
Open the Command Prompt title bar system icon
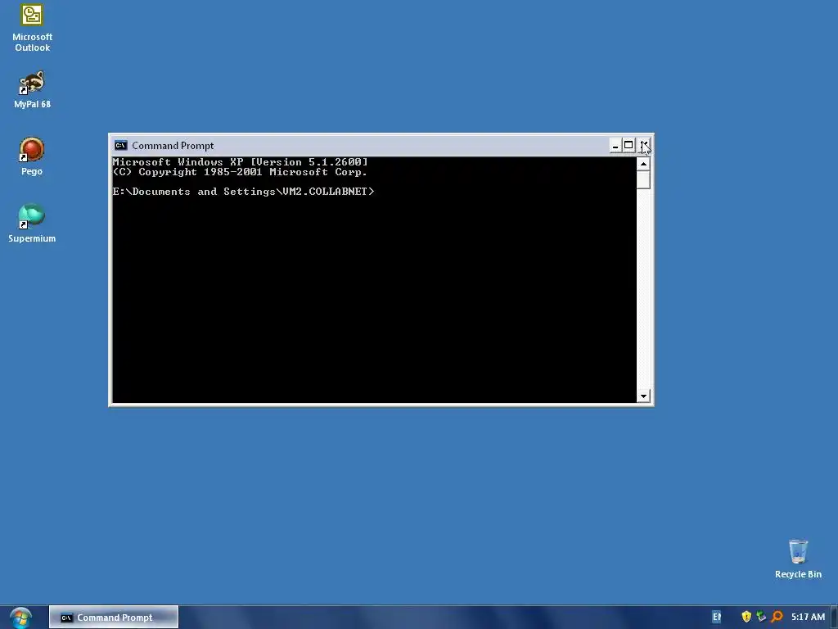[121, 146]
